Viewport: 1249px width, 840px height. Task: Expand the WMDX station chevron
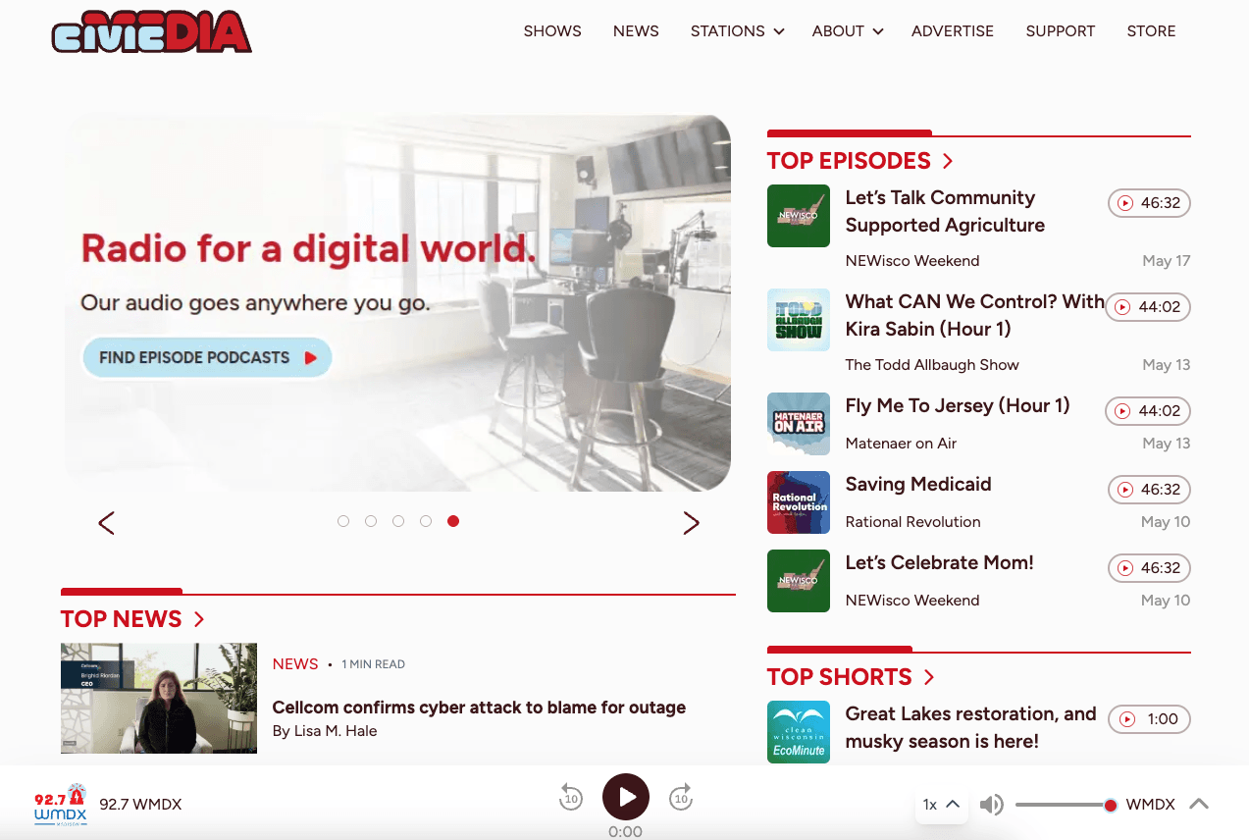pyautogui.click(x=1198, y=804)
